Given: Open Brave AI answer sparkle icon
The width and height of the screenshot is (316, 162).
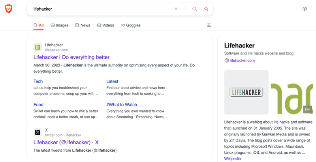Looking at the screenshot, I should 206,9.
